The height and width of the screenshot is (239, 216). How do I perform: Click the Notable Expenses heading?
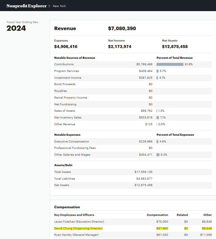[67, 135]
